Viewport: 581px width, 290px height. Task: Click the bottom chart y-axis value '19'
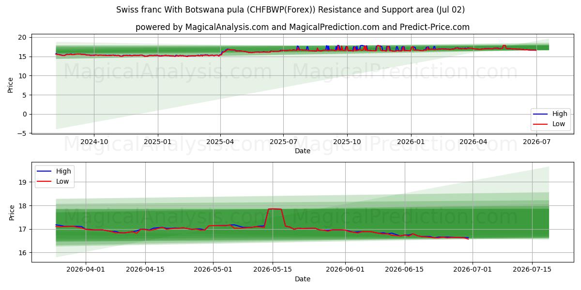pos(24,182)
